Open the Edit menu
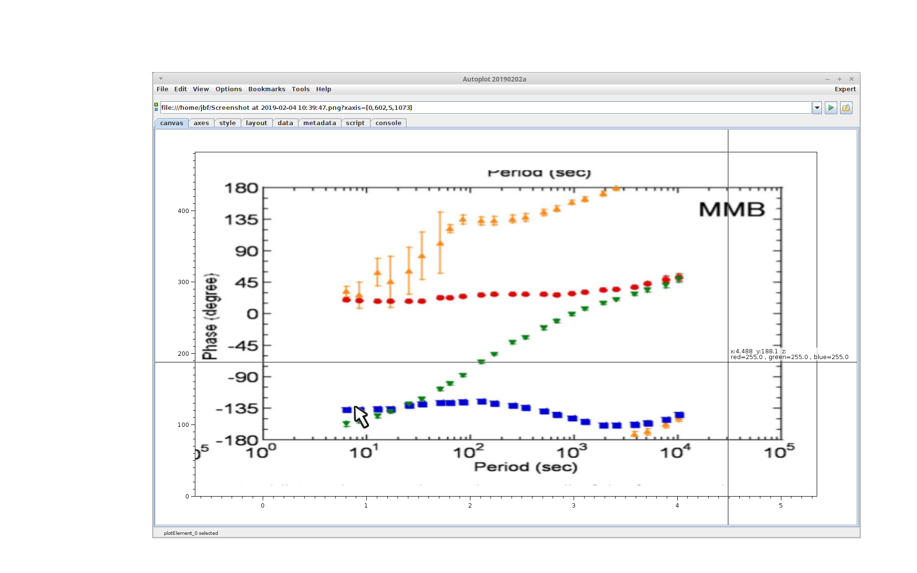This screenshot has height=573, width=917. point(181,89)
